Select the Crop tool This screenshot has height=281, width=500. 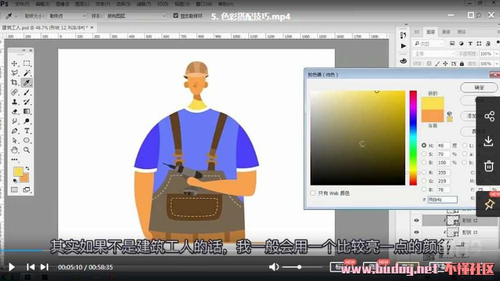tap(15, 83)
